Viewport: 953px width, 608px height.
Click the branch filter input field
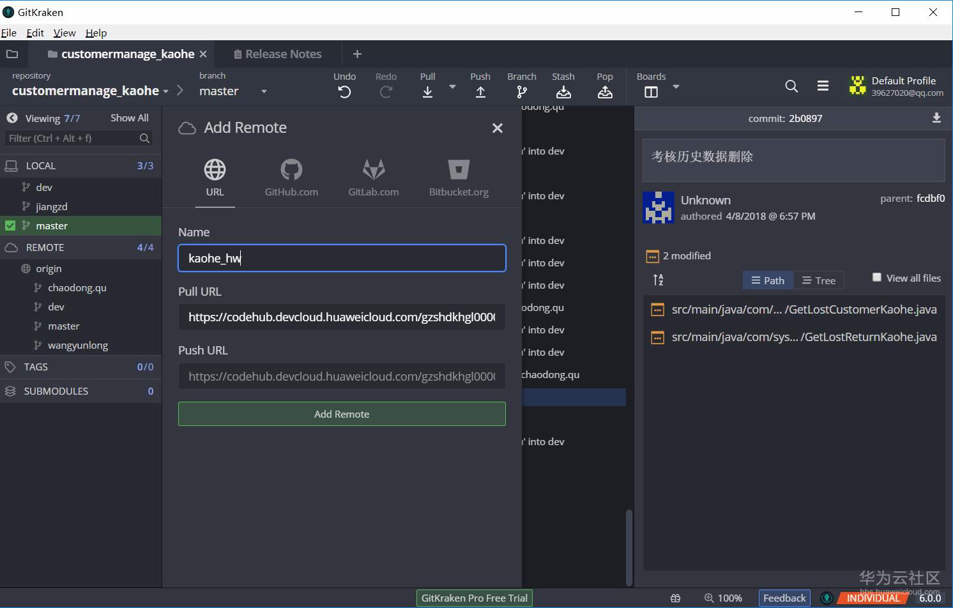click(79, 138)
